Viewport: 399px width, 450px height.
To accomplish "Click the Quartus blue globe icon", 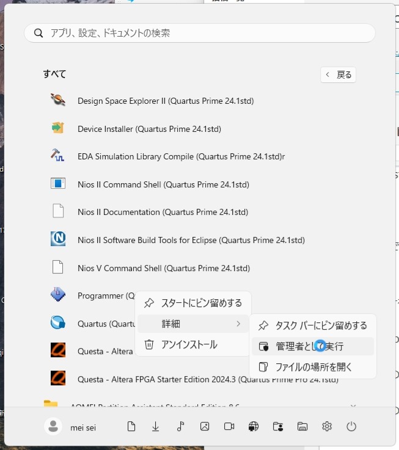I will point(57,322).
